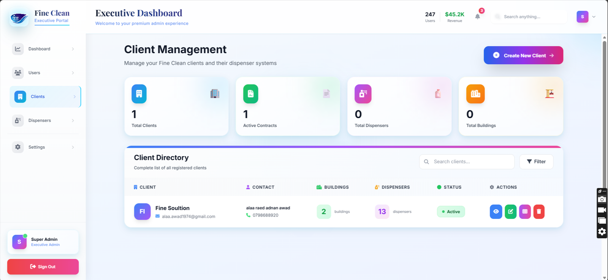The image size is (608, 280).
Task: Open Fine Soultion buildings grid action
Action: 525,212
